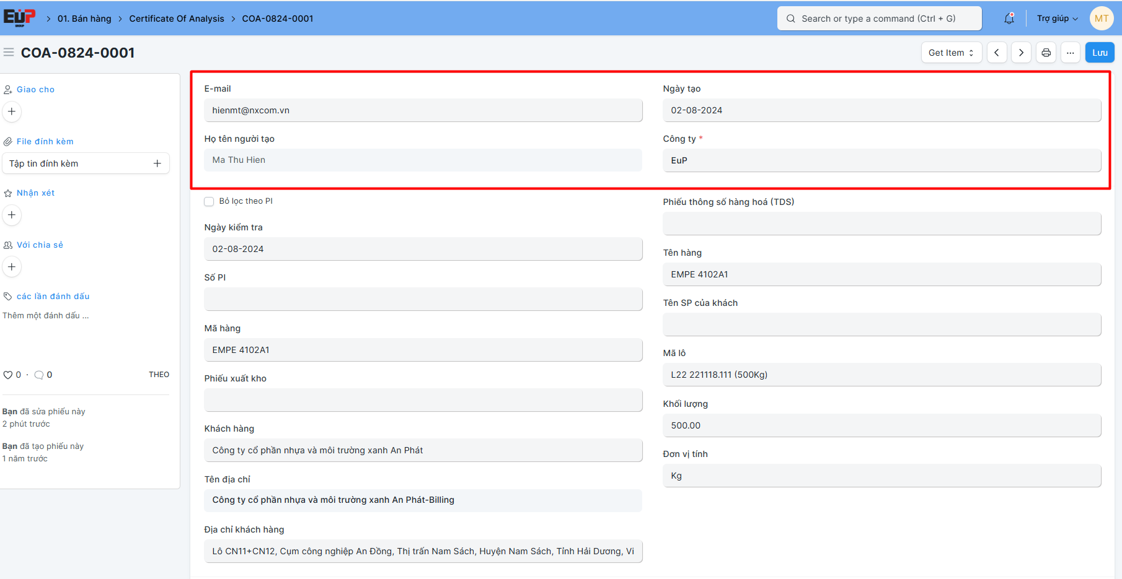Click the Lưu save button
This screenshot has width=1122, height=579.
click(1100, 53)
